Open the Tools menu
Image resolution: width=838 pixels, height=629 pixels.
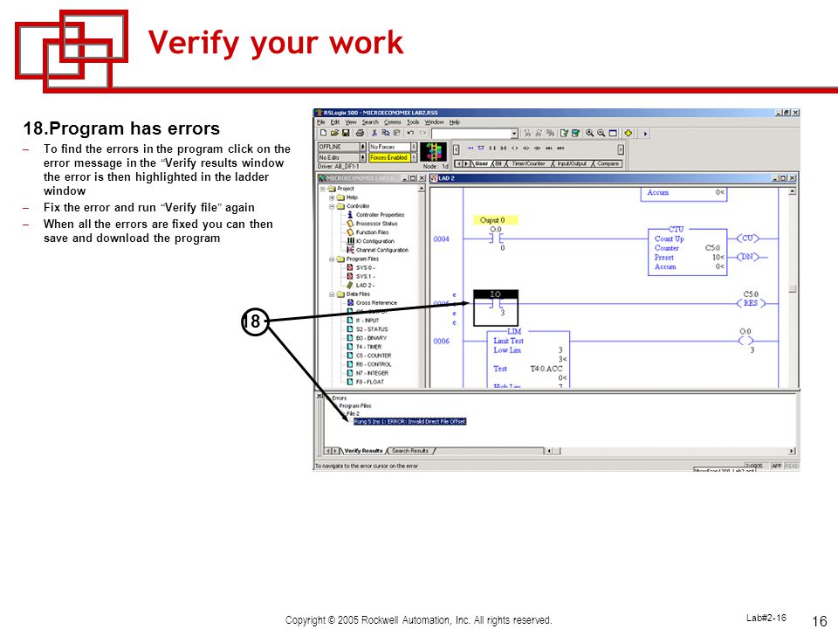[x=413, y=122]
